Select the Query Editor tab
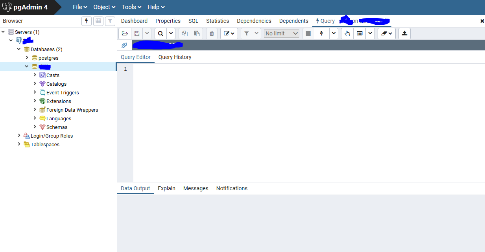 [136, 57]
